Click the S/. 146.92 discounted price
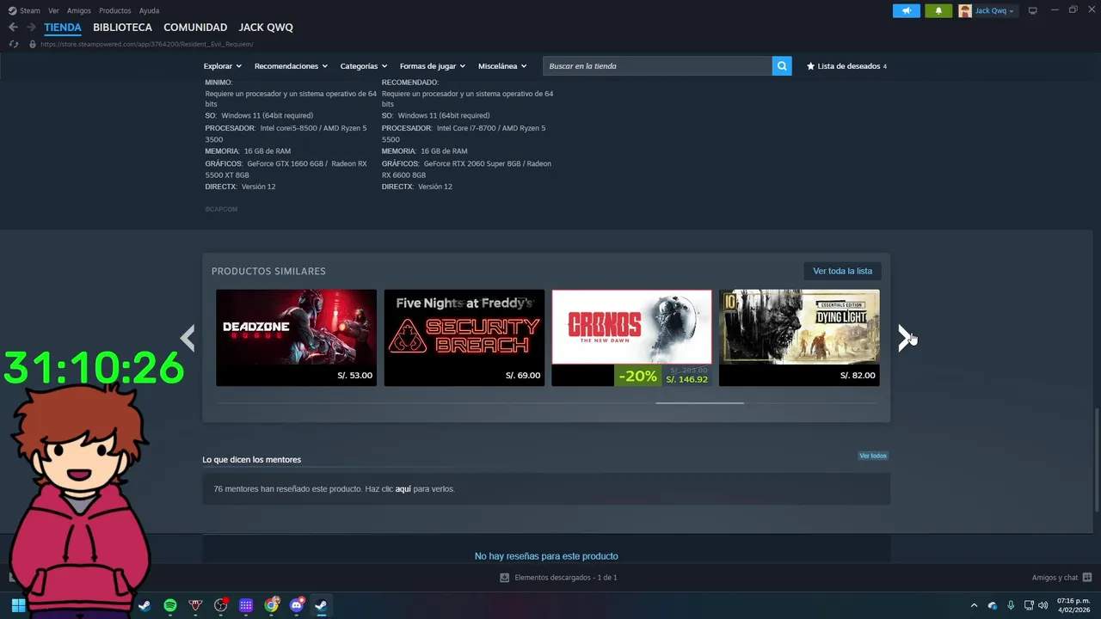The image size is (1101, 619). coord(686,379)
